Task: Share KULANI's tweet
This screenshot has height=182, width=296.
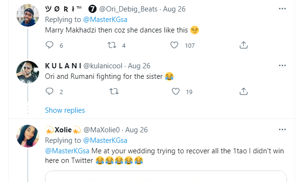Action: click(243, 91)
